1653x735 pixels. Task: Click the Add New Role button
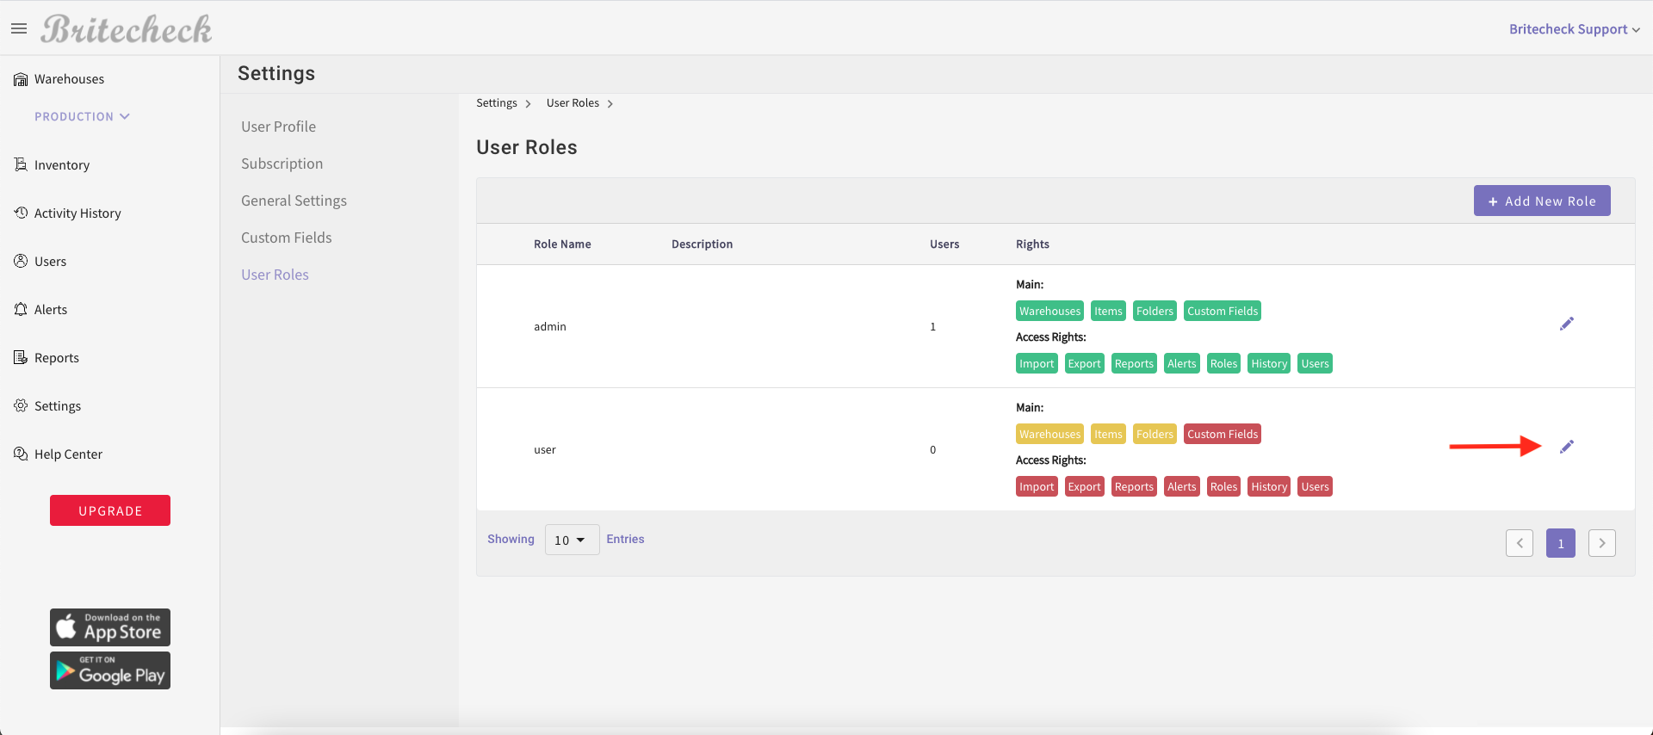tap(1541, 201)
